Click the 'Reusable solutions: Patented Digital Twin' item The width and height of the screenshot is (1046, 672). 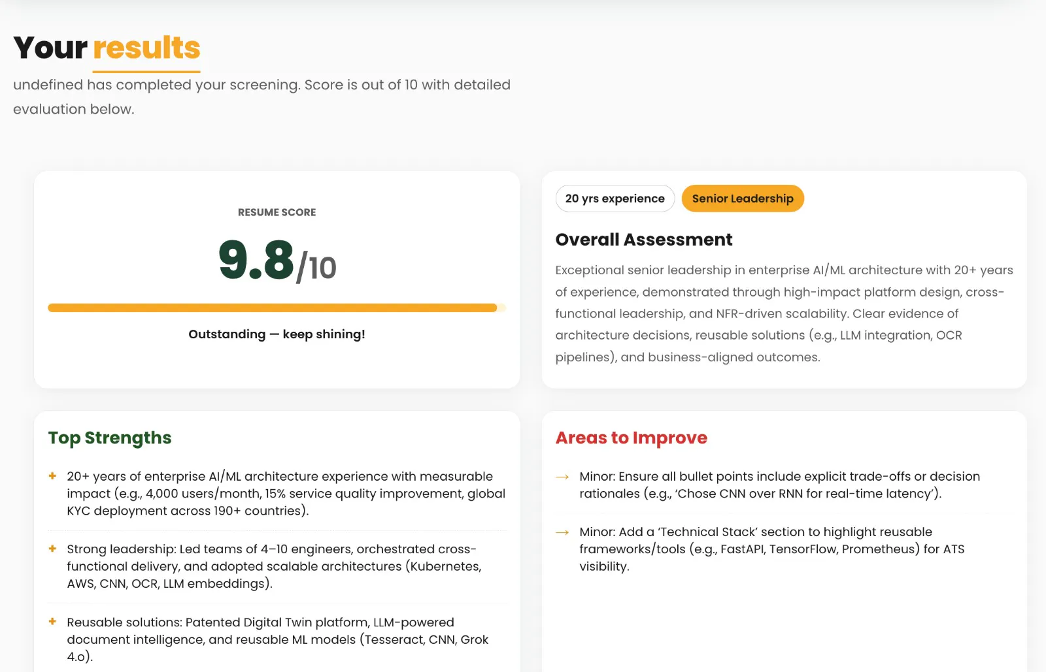click(277, 639)
